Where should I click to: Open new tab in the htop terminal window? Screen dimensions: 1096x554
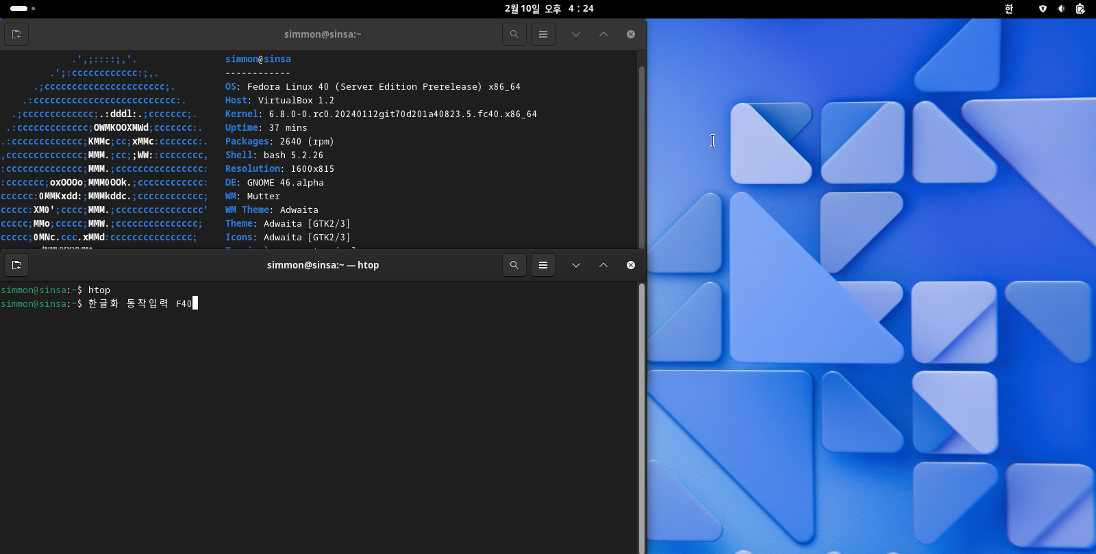16,265
